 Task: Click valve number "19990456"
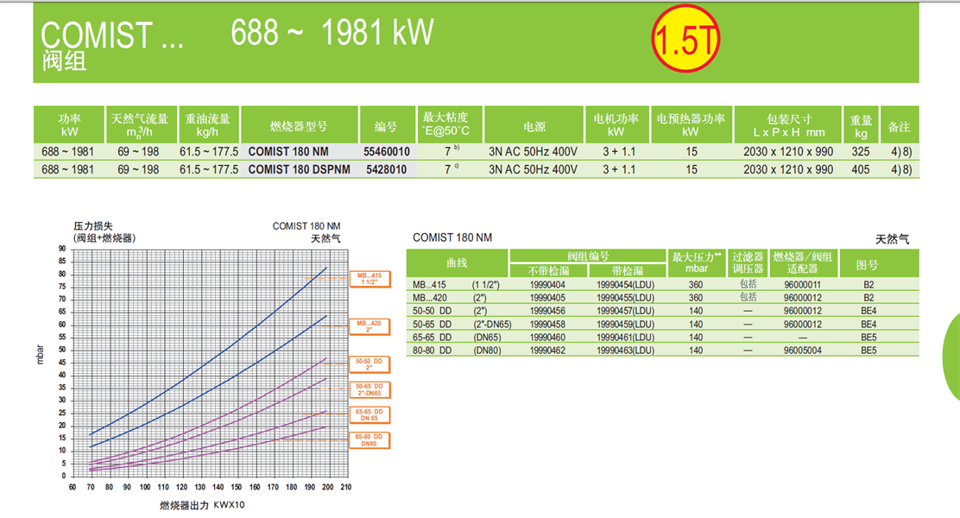[548, 311]
